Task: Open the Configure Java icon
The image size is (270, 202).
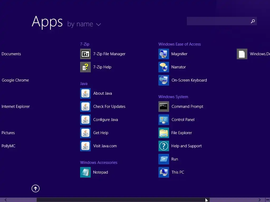Action: point(85,120)
